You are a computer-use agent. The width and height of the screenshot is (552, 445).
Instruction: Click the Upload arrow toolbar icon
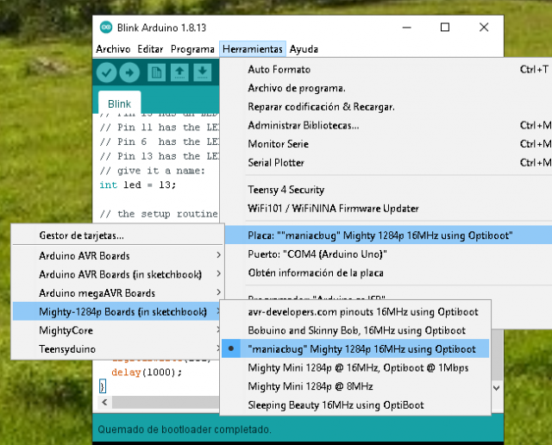click(129, 73)
